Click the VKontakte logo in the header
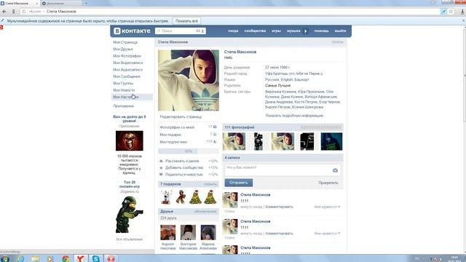Screen dimensions: 466x262 133,31
